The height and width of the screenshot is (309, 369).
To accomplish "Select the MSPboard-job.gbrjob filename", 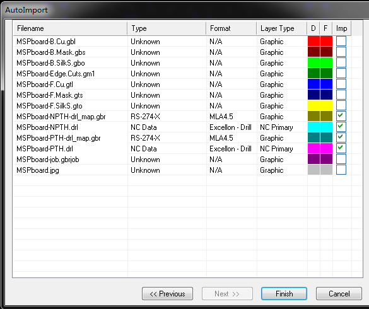I will tap(48, 160).
